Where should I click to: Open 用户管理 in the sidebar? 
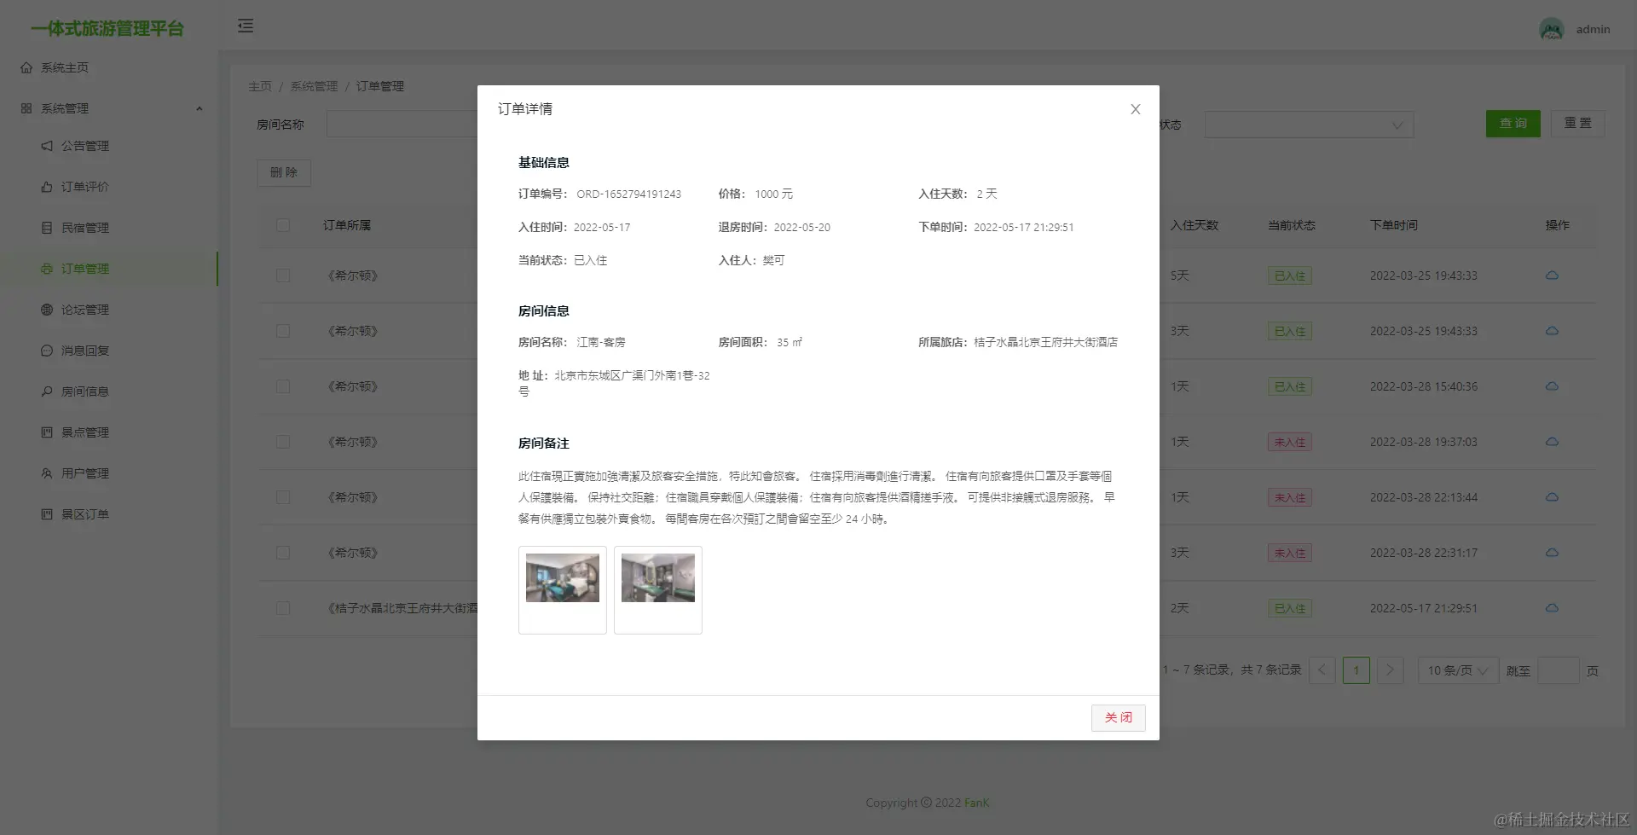[x=85, y=473]
